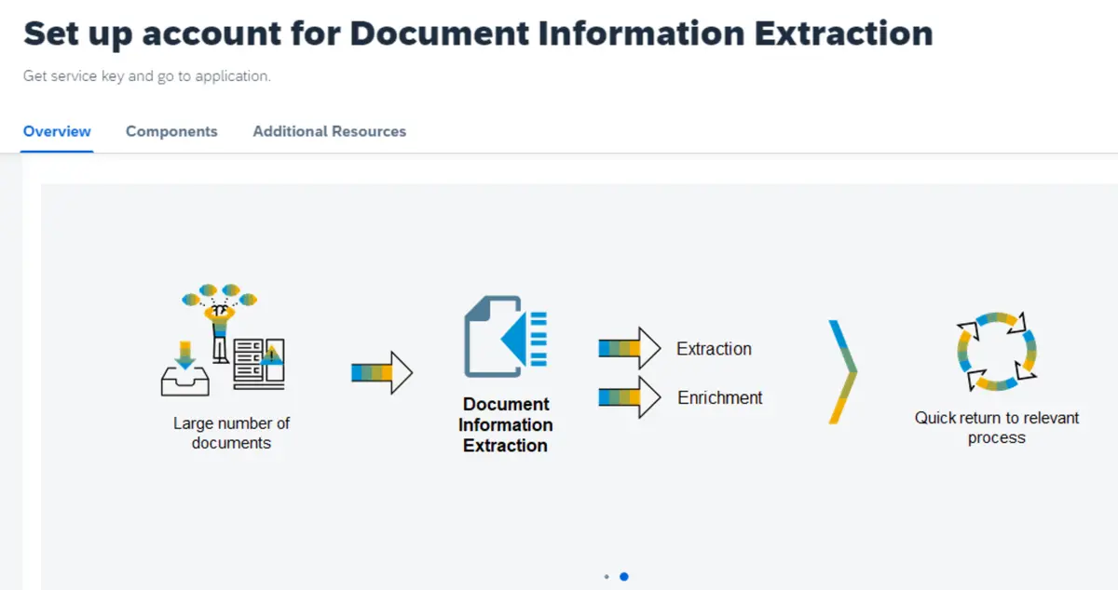The height and width of the screenshot is (590, 1118).
Task: Click the 'Set up account' page heading
Action: [478, 34]
